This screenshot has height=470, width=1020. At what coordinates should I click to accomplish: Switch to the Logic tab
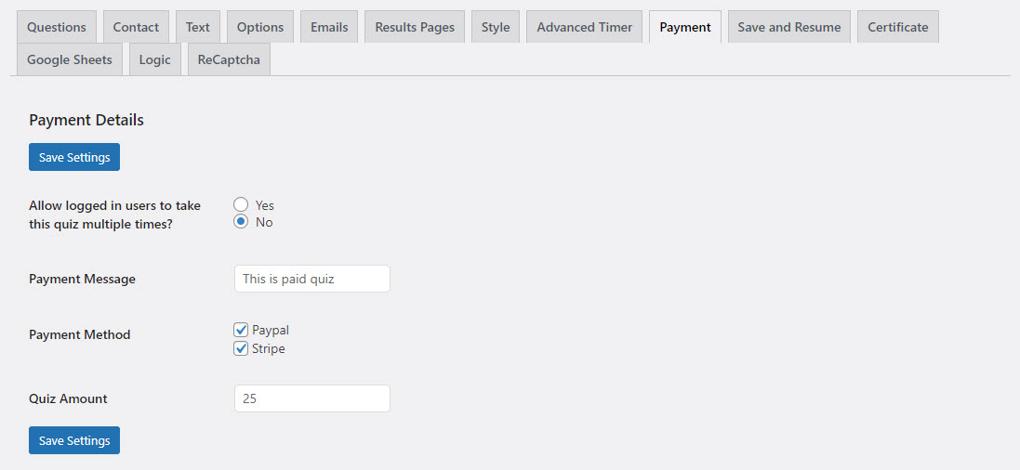[155, 59]
